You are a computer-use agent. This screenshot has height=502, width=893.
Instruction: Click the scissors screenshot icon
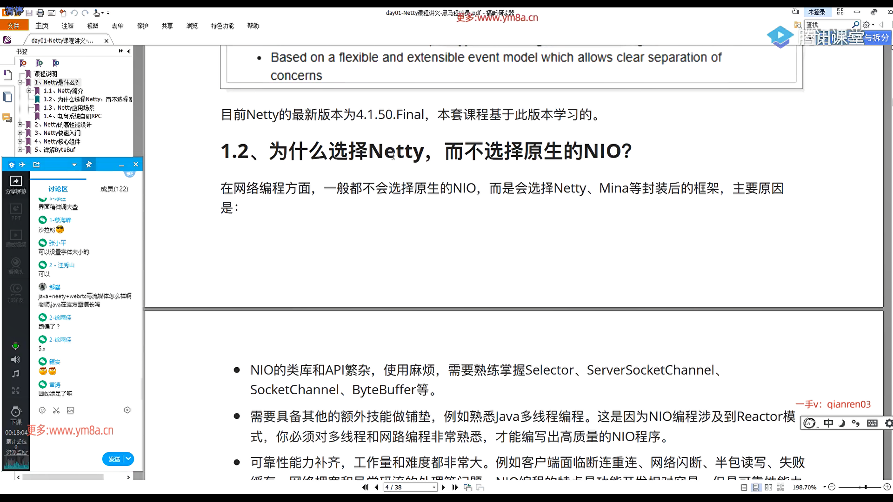(x=56, y=410)
